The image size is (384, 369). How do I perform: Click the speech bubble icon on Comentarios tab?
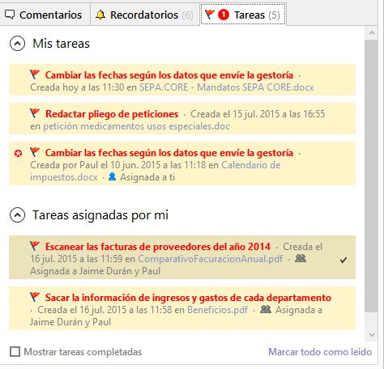click(10, 15)
